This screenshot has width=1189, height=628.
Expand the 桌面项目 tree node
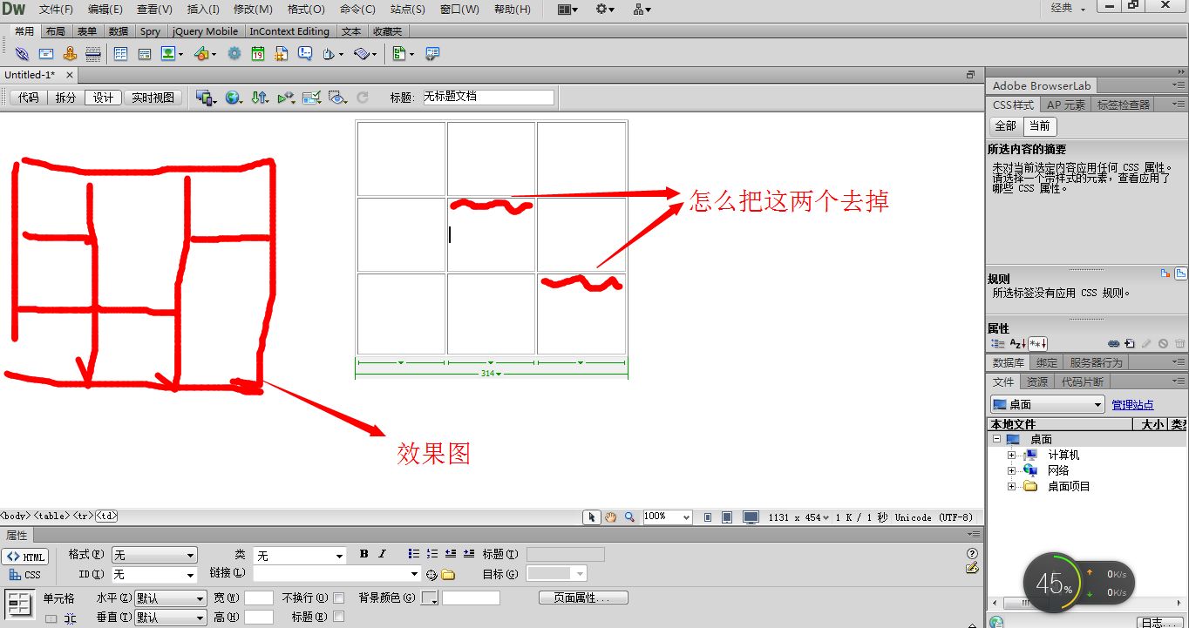click(1012, 486)
